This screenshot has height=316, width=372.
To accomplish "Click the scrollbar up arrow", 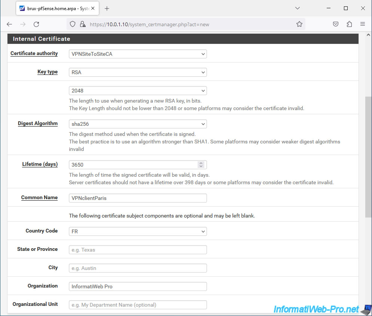I will pos(368,35).
